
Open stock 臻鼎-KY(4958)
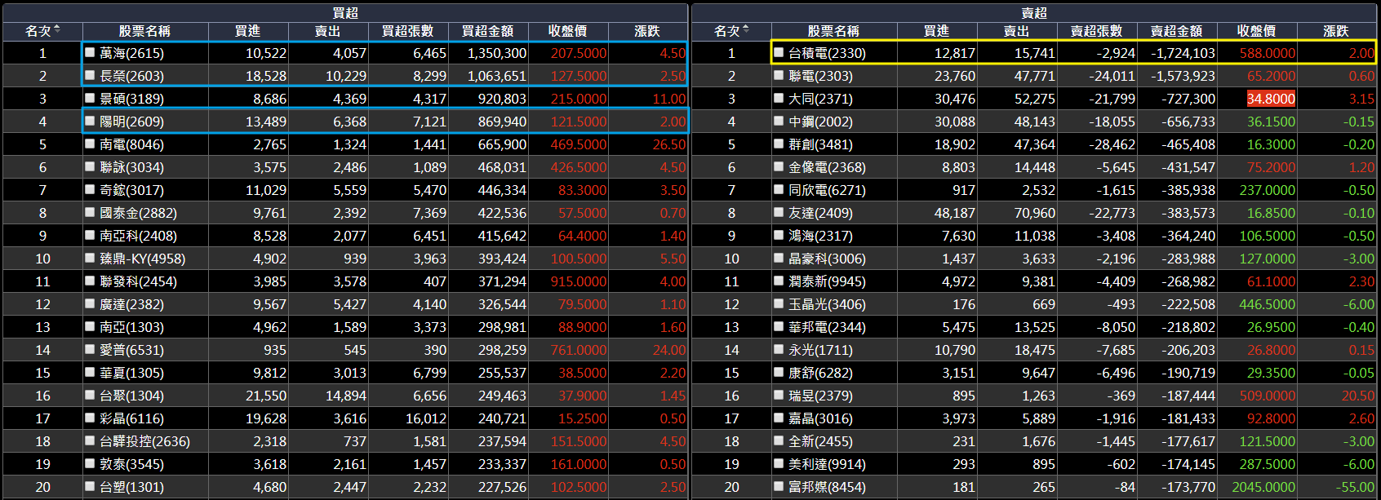pyautogui.click(x=143, y=259)
